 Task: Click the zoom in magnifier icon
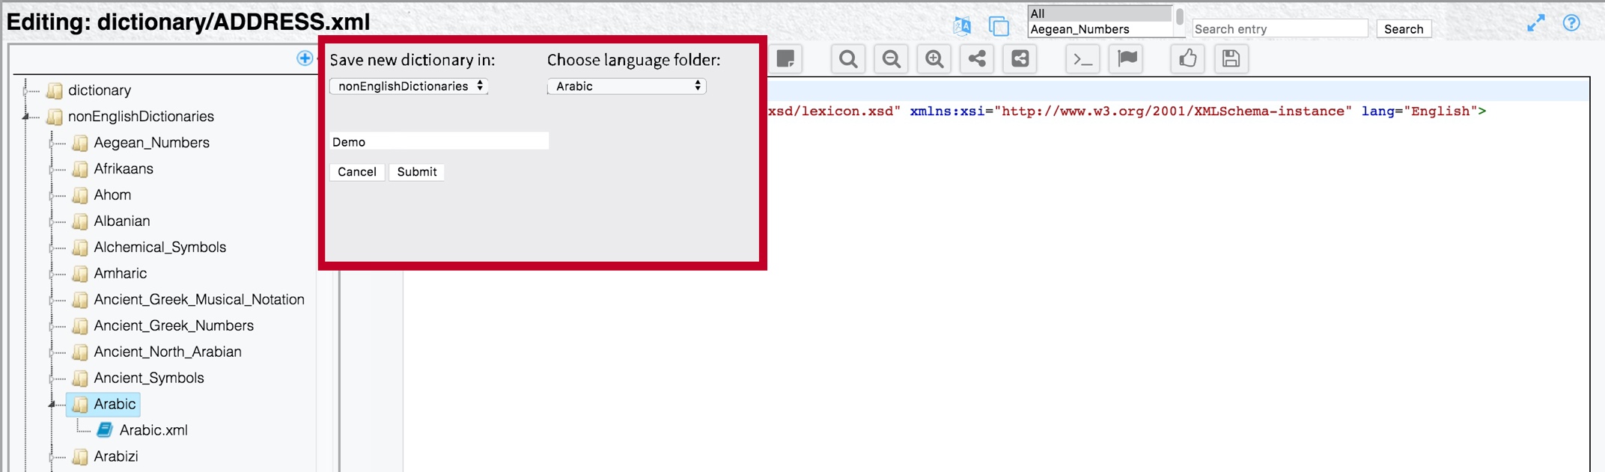pos(934,59)
